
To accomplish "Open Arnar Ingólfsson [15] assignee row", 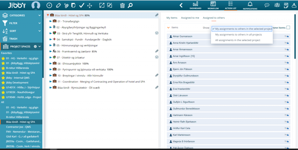I will click(x=228, y=56).
